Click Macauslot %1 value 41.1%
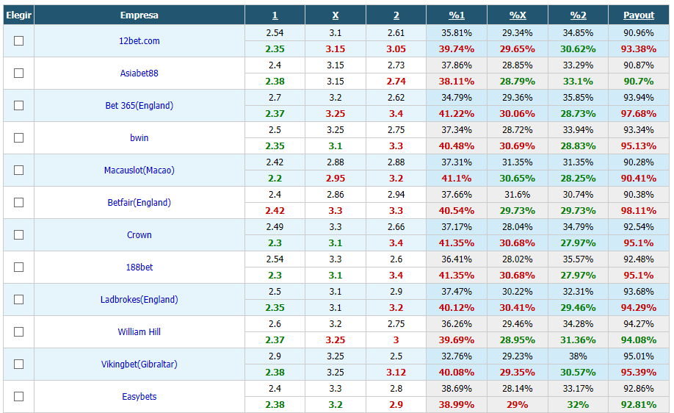Image resolution: width=674 pixels, height=413 pixels. coord(457,179)
